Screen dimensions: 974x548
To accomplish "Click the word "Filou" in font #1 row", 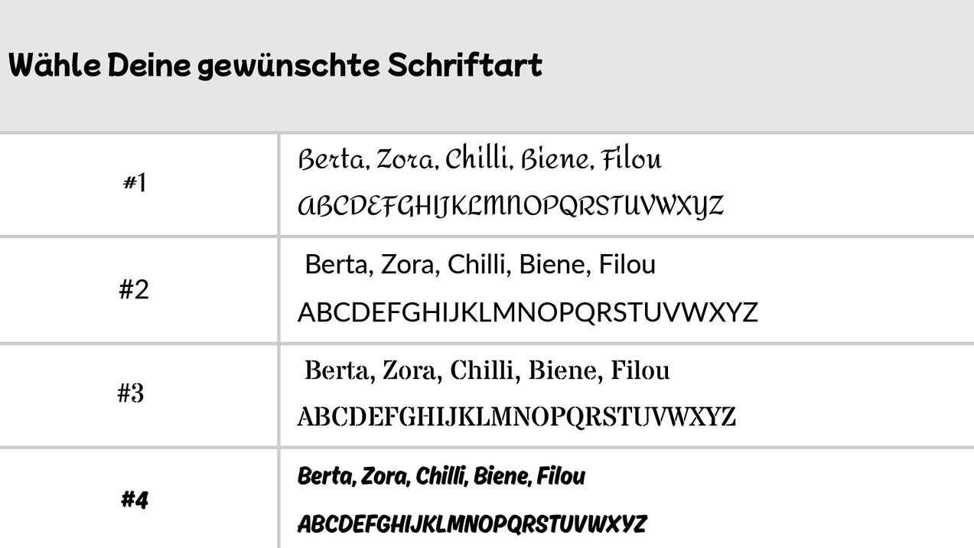I will click(631, 160).
